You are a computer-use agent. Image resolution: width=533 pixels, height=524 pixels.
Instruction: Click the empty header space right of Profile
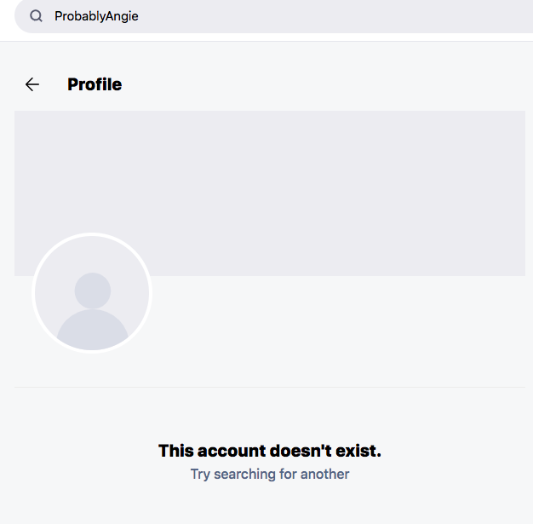click(x=323, y=84)
